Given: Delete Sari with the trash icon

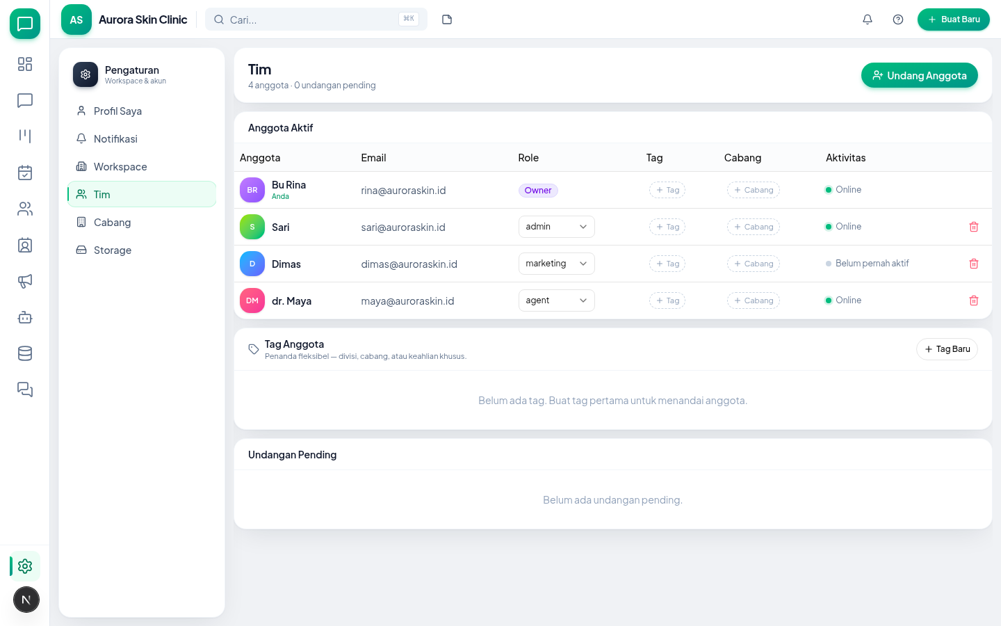Looking at the screenshot, I should [x=974, y=227].
